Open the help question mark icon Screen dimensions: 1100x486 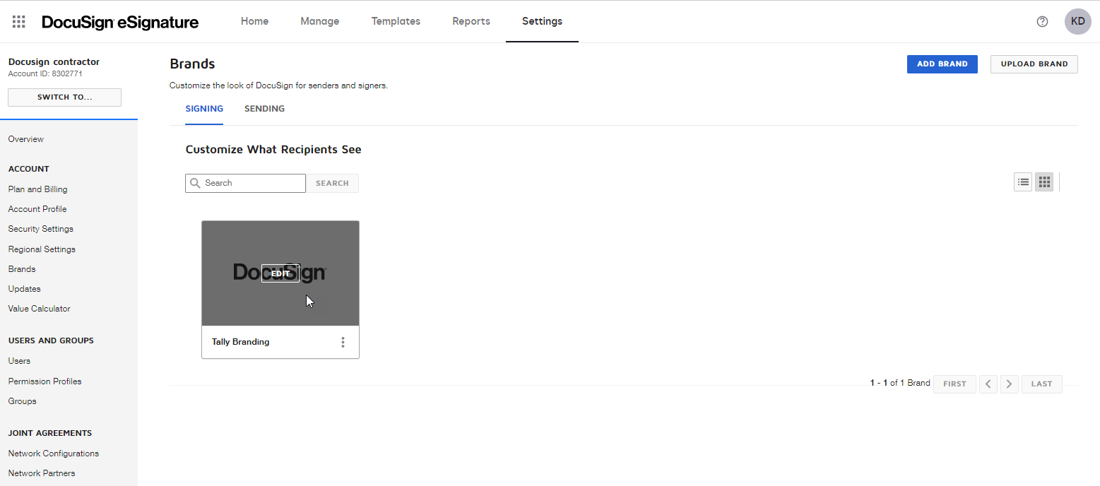[x=1042, y=21]
